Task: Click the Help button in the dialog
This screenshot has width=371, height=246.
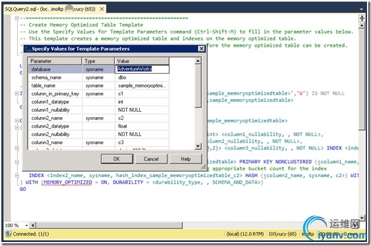Action: point(185,159)
